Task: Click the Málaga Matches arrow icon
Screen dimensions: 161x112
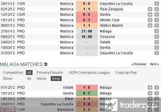Action: point(46,64)
